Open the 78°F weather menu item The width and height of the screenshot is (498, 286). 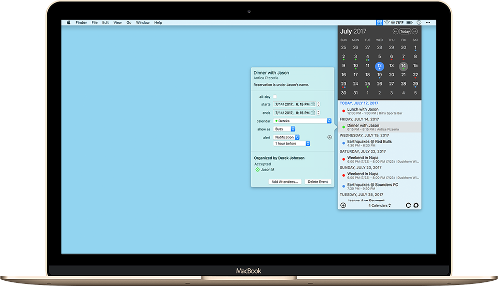(x=397, y=22)
